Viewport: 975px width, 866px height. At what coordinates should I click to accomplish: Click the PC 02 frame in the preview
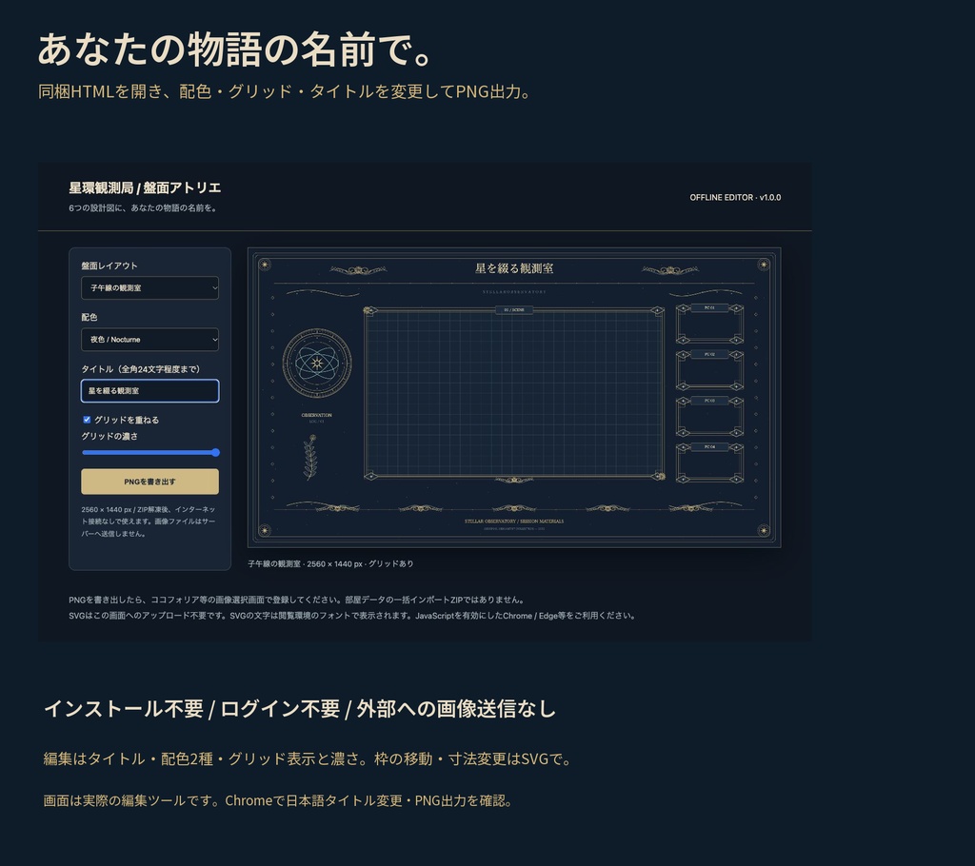709,370
